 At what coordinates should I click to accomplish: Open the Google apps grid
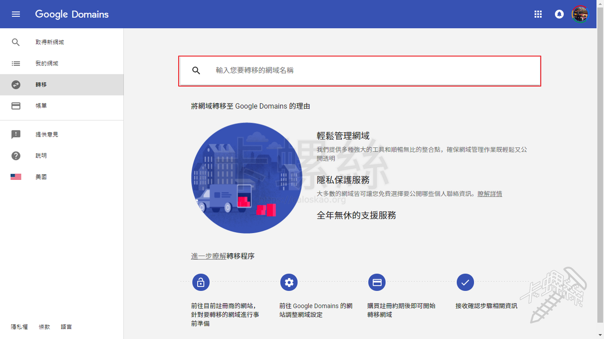tap(538, 14)
